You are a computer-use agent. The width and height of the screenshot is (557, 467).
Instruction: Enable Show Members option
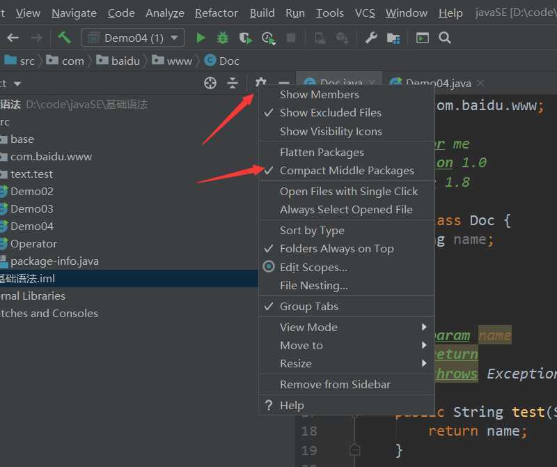pyautogui.click(x=347, y=95)
